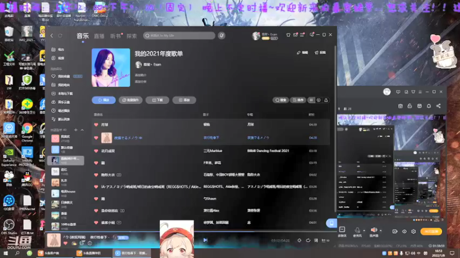
Task: Switch to the 音乐 tab
Action: (x=83, y=36)
